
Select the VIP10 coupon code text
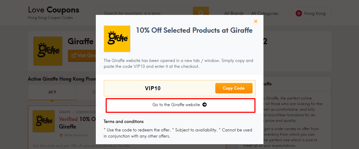pyautogui.click(x=153, y=88)
